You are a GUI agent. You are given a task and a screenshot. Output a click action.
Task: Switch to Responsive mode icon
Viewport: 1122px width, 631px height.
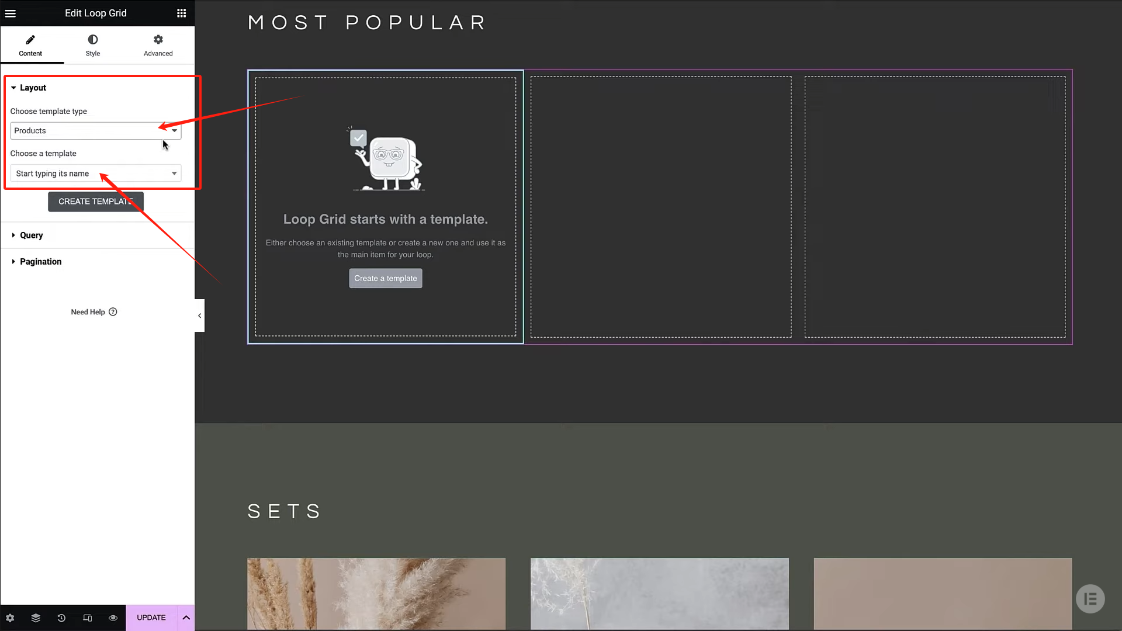[x=87, y=618]
